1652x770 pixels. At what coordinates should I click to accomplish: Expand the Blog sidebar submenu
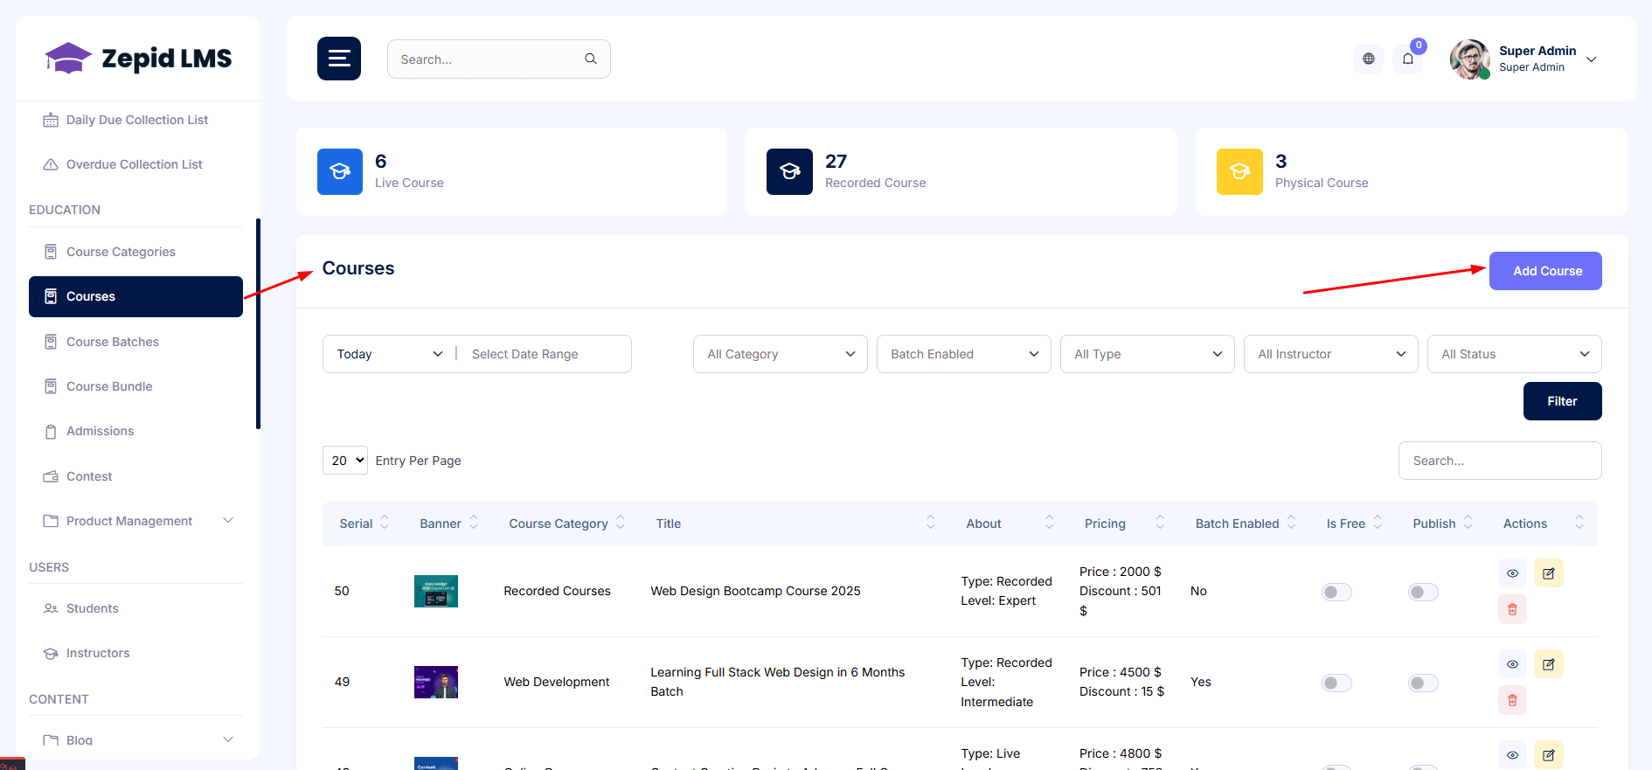pos(228,739)
